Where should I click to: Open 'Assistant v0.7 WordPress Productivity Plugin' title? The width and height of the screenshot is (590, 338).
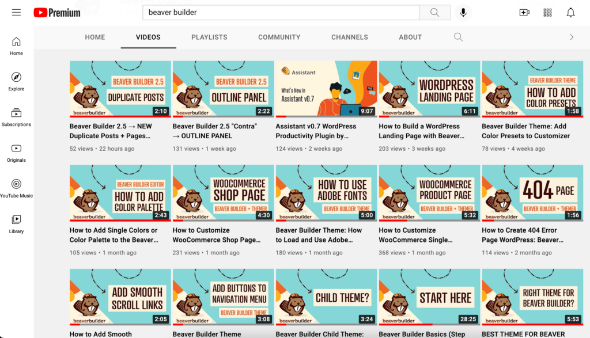pyautogui.click(x=316, y=131)
